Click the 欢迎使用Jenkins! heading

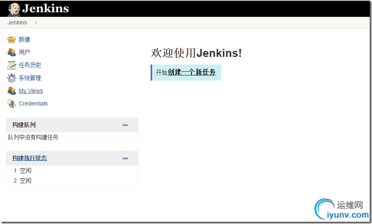pyautogui.click(x=196, y=53)
